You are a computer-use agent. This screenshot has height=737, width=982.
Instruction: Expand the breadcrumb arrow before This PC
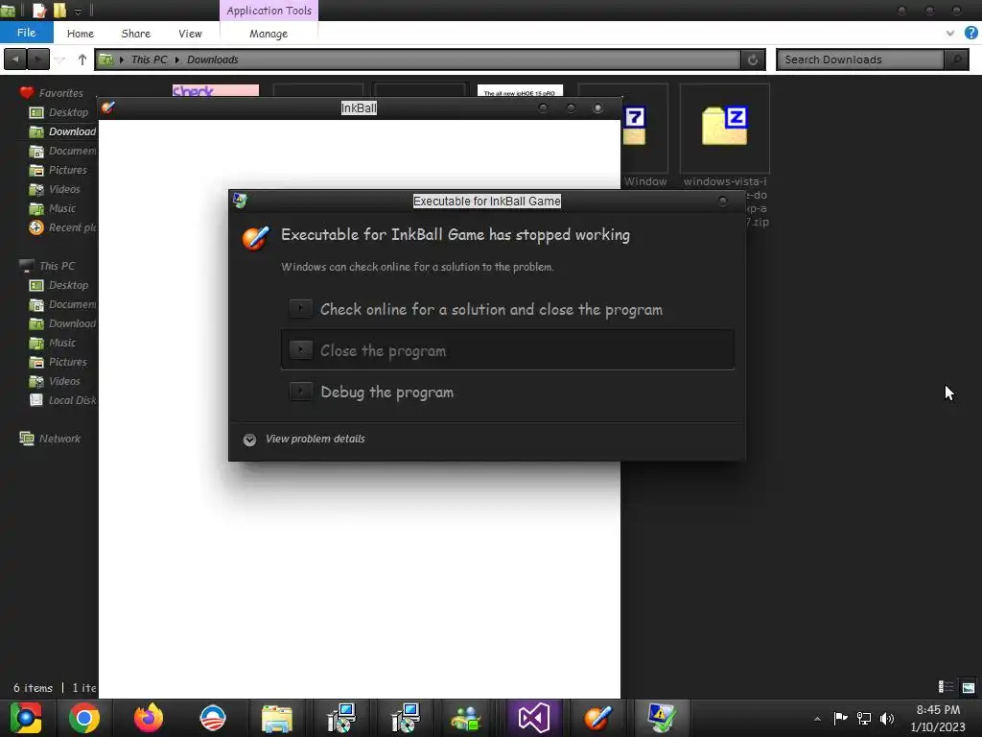[x=122, y=59]
